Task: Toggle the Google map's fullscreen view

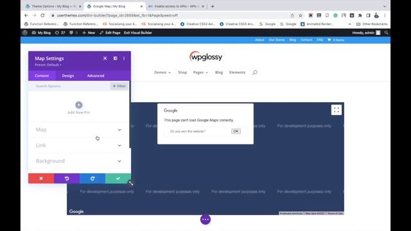Action: pyautogui.click(x=337, y=110)
